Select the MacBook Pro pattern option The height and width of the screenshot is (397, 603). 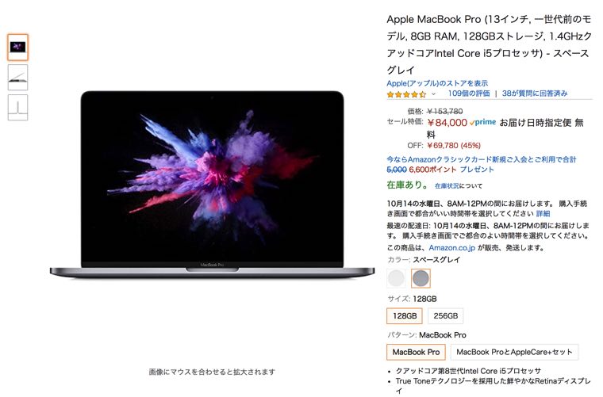(416, 352)
